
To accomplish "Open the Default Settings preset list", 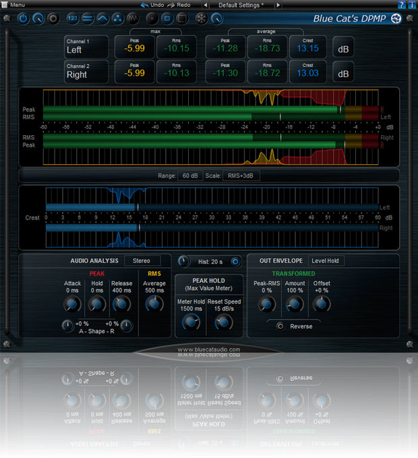I will pos(241,5).
